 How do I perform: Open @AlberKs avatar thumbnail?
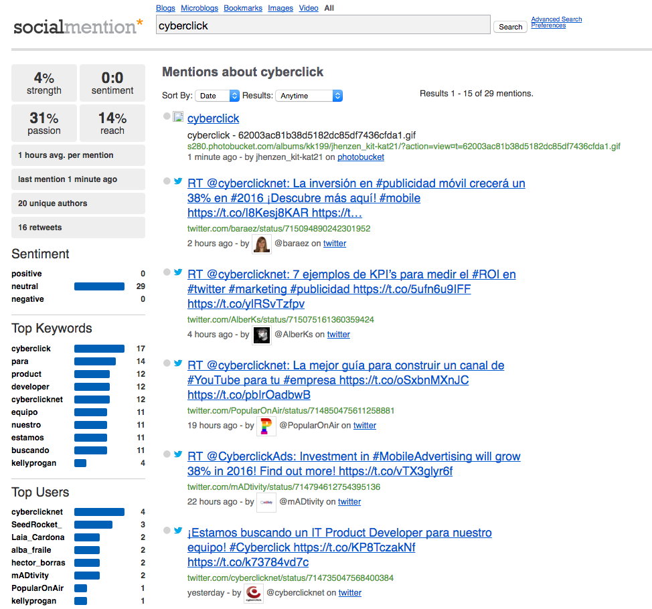point(262,335)
